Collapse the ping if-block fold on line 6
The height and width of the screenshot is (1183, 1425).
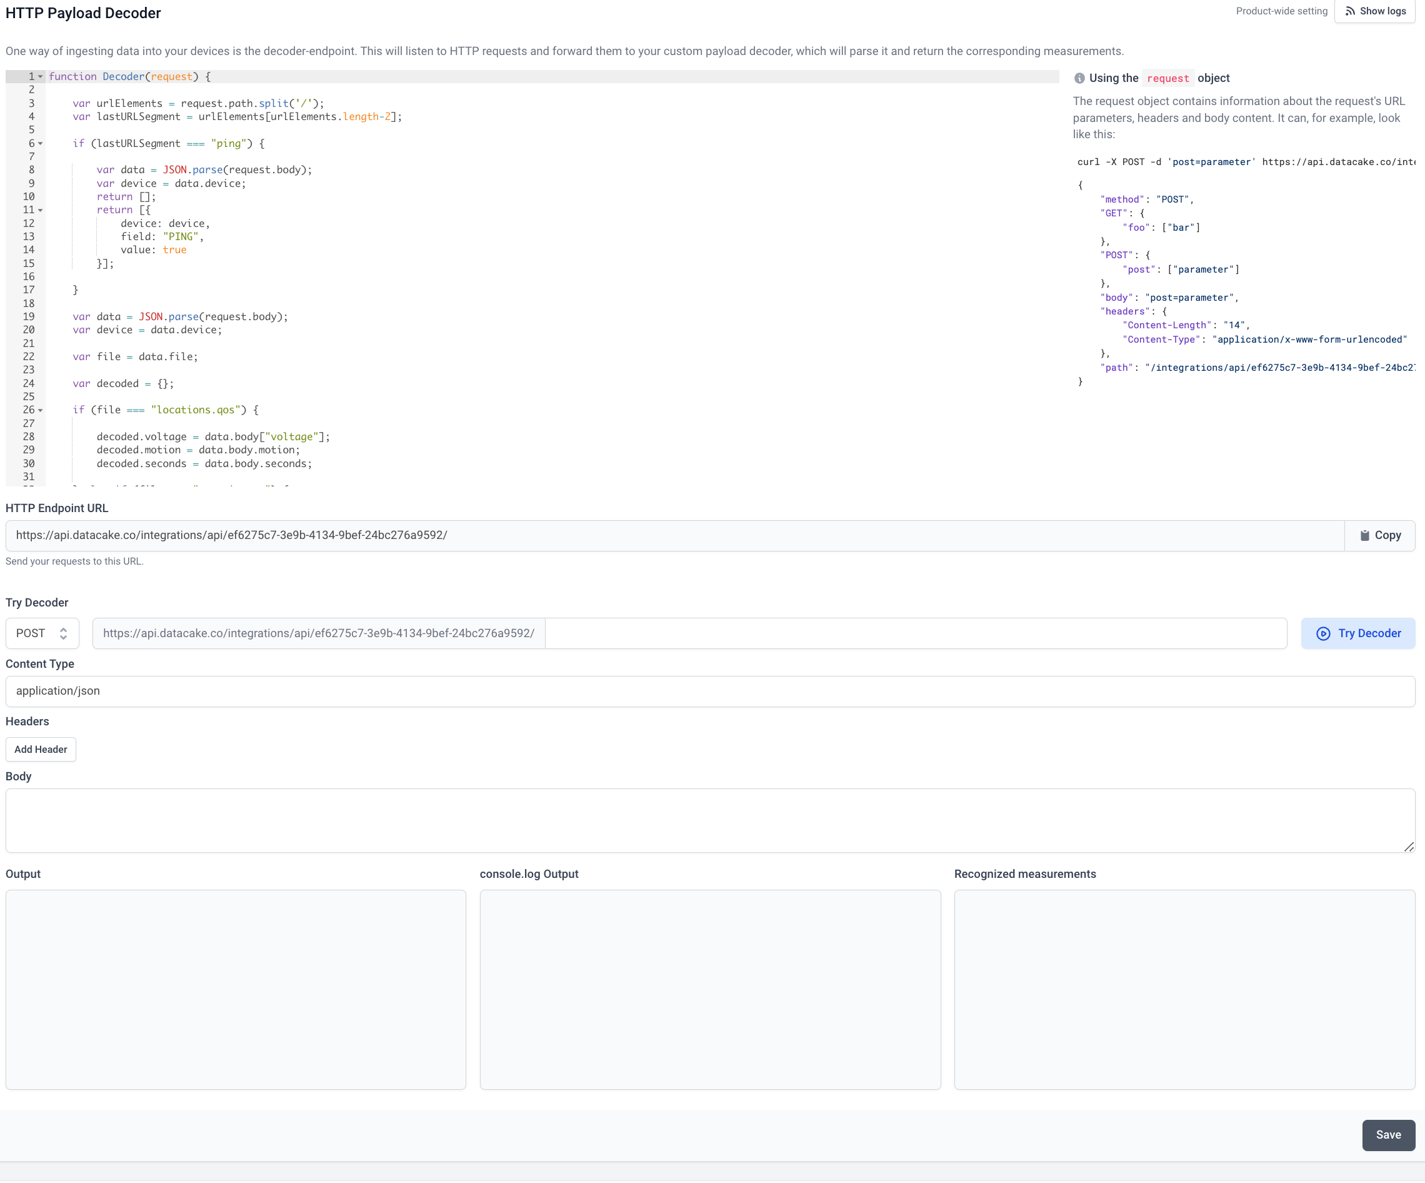(x=41, y=143)
